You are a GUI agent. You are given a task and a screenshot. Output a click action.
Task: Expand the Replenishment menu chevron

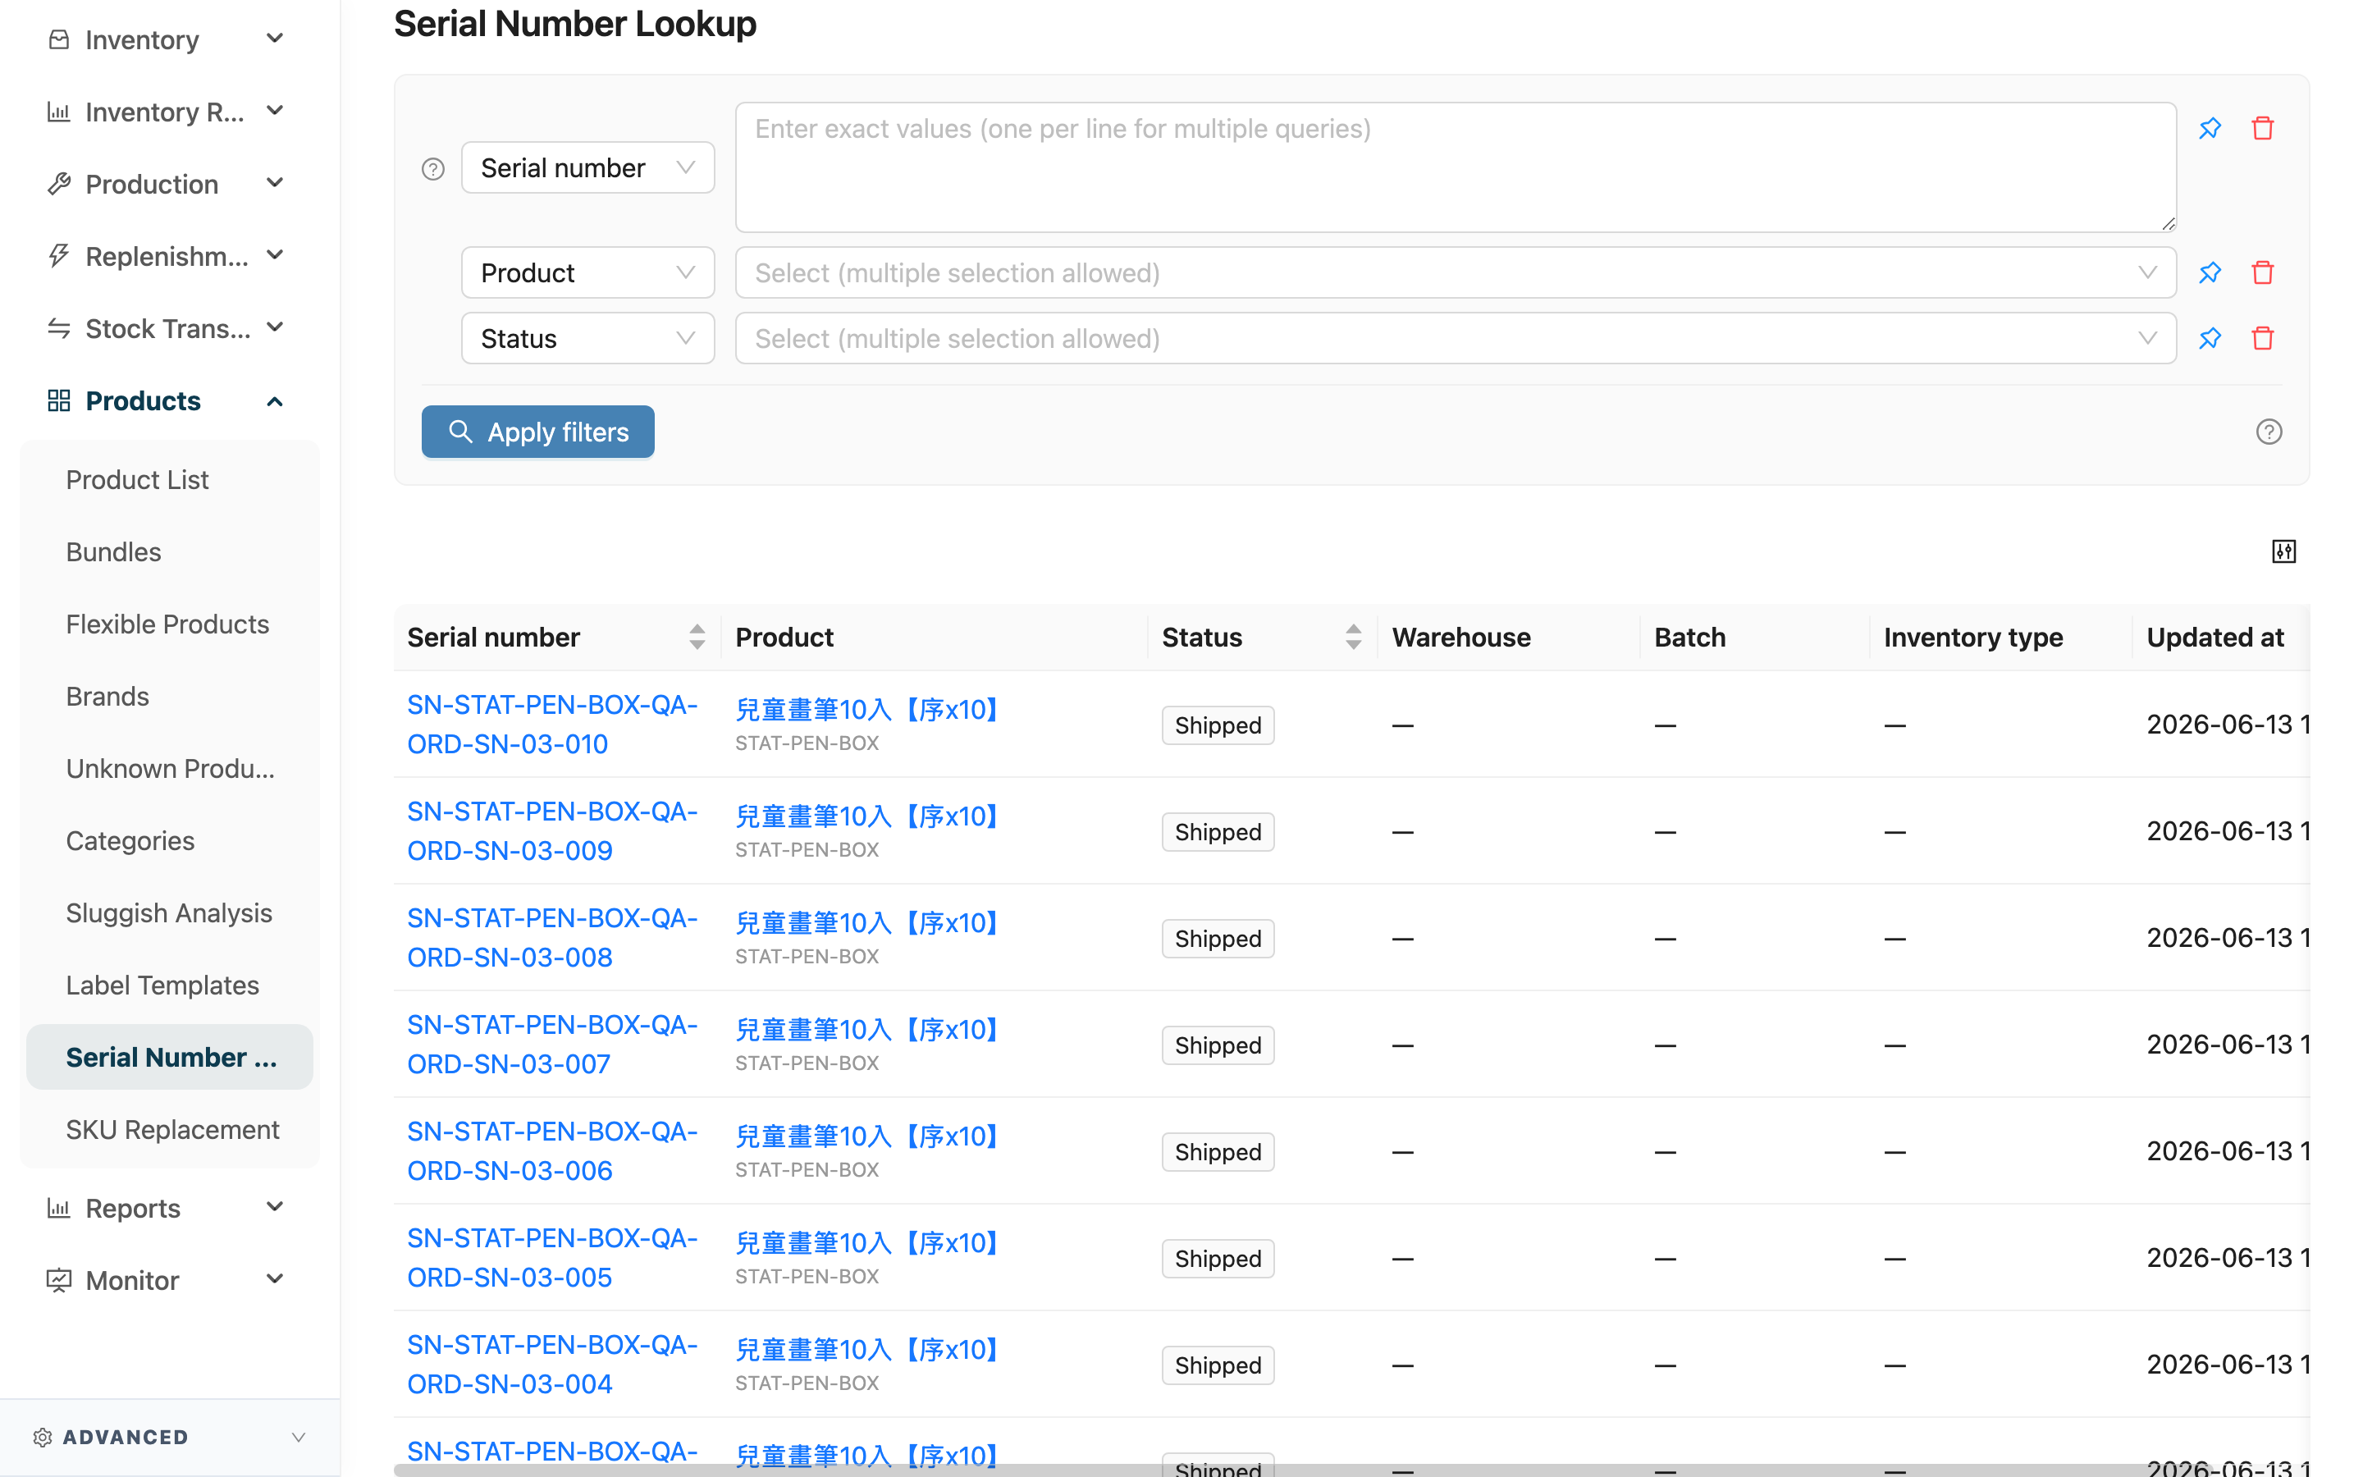[x=276, y=255]
